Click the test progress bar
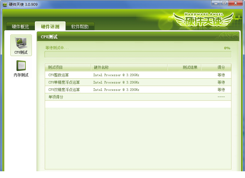Viewport: 245px width, 178px height. [138, 55]
